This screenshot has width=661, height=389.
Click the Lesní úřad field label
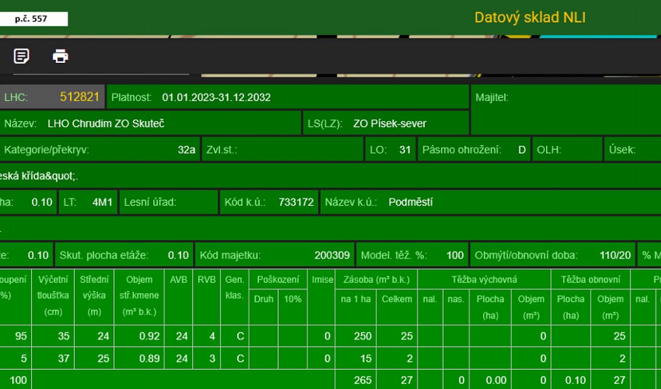pyautogui.click(x=150, y=202)
